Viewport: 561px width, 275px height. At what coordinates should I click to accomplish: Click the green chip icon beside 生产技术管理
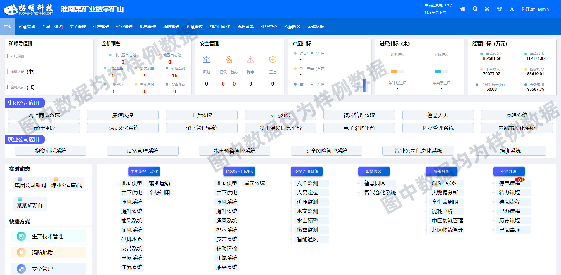pyautogui.click(x=21, y=236)
